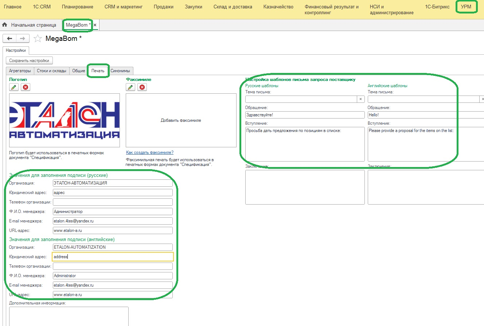Delete logo with red X icon

[25, 87]
